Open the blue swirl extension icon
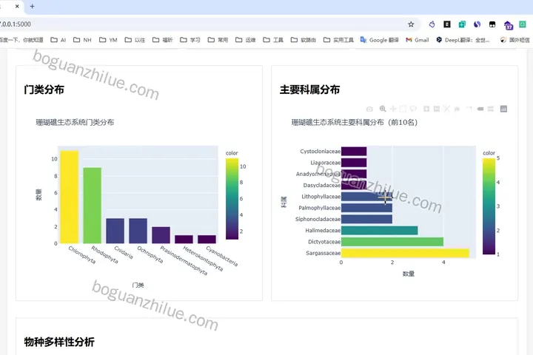Image resolution: width=533 pixels, height=355 pixels. (x=477, y=24)
